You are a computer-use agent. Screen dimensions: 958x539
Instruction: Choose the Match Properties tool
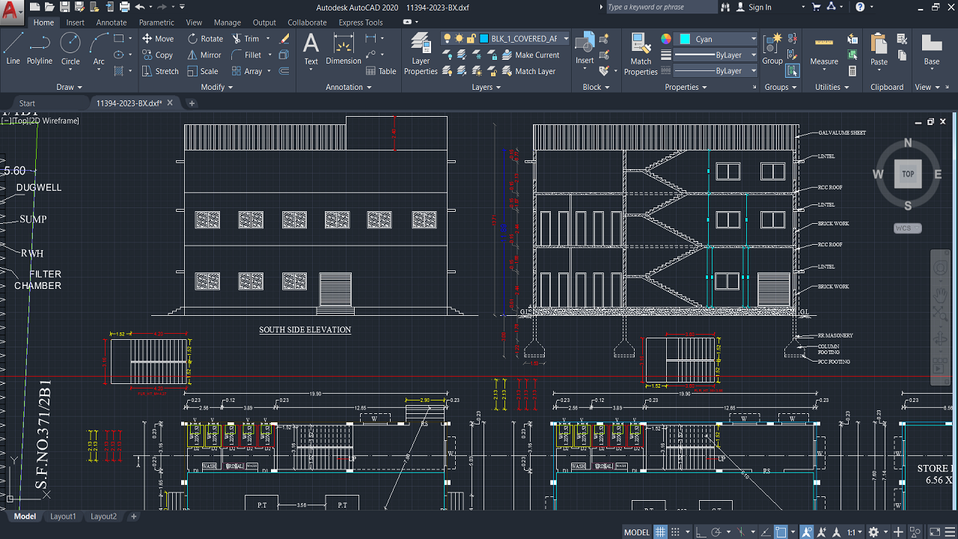point(641,54)
